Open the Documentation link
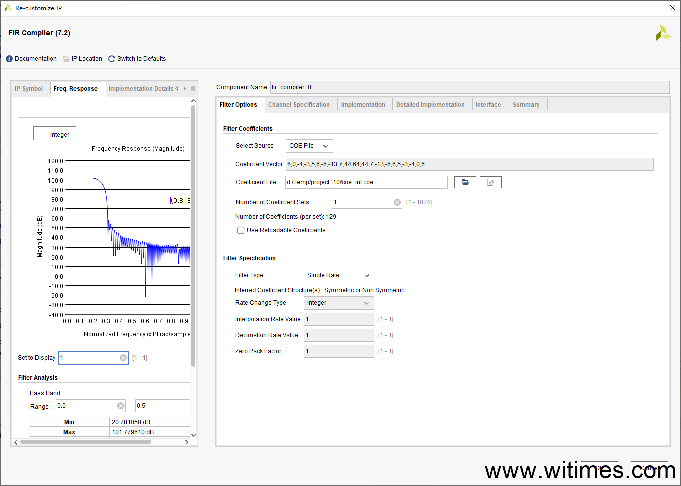 coord(36,59)
